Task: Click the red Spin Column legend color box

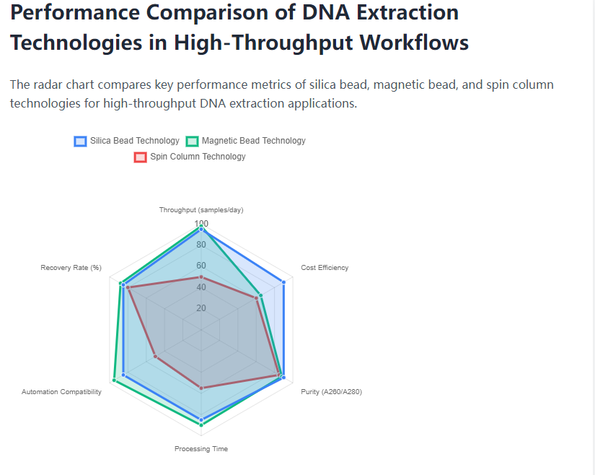Action: coord(141,157)
